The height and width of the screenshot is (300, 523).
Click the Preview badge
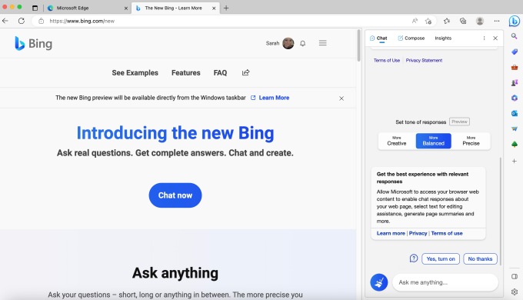tap(459, 122)
